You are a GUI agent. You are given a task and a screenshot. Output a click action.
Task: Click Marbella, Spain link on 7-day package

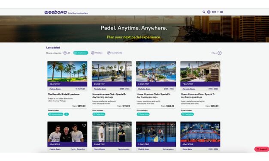pos(188,89)
